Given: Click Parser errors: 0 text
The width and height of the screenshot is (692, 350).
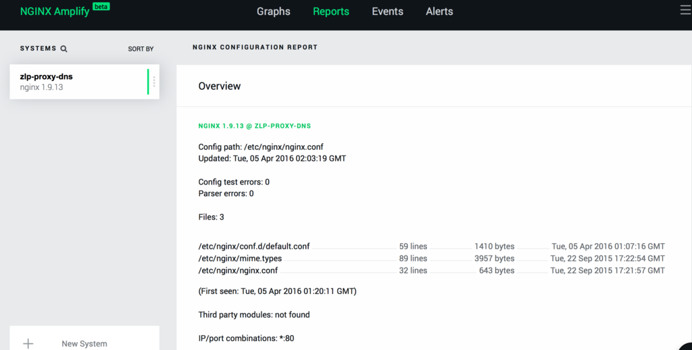Looking at the screenshot, I should [x=226, y=193].
